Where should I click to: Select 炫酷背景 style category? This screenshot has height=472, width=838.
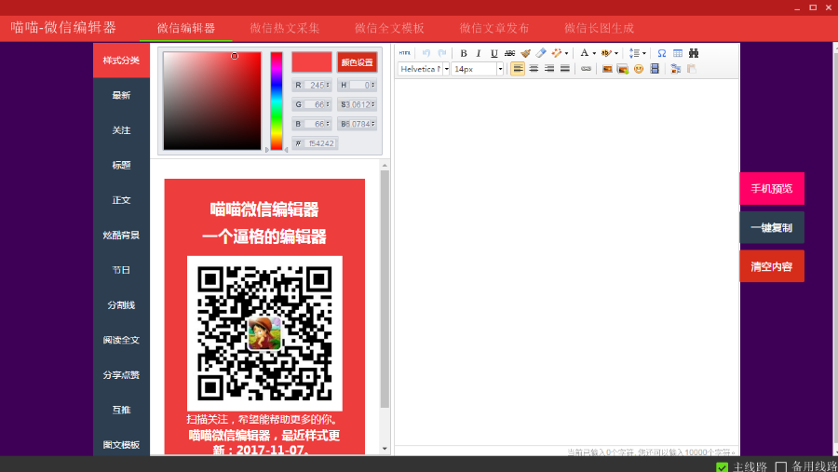[x=121, y=236]
